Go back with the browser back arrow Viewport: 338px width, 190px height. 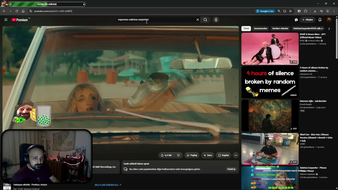(x=4, y=11)
